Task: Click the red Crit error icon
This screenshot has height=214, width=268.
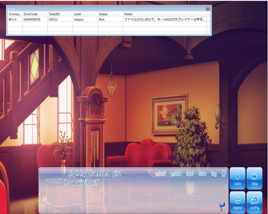Action: pyautogui.click(x=10, y=19)
